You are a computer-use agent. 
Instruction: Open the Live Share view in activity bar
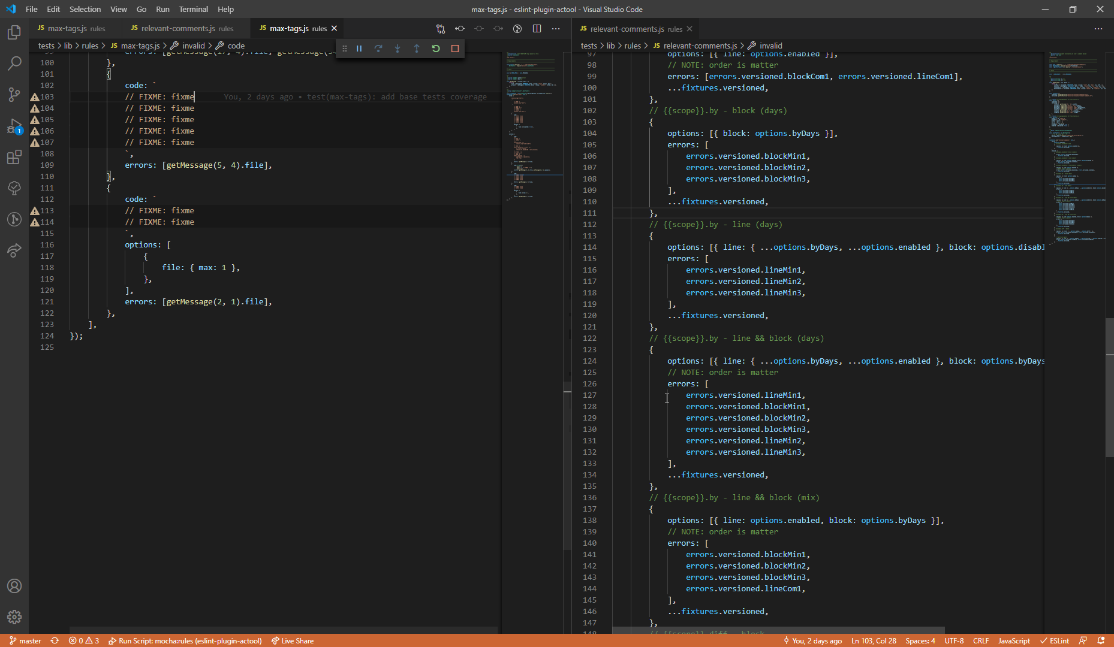point(14,250)
